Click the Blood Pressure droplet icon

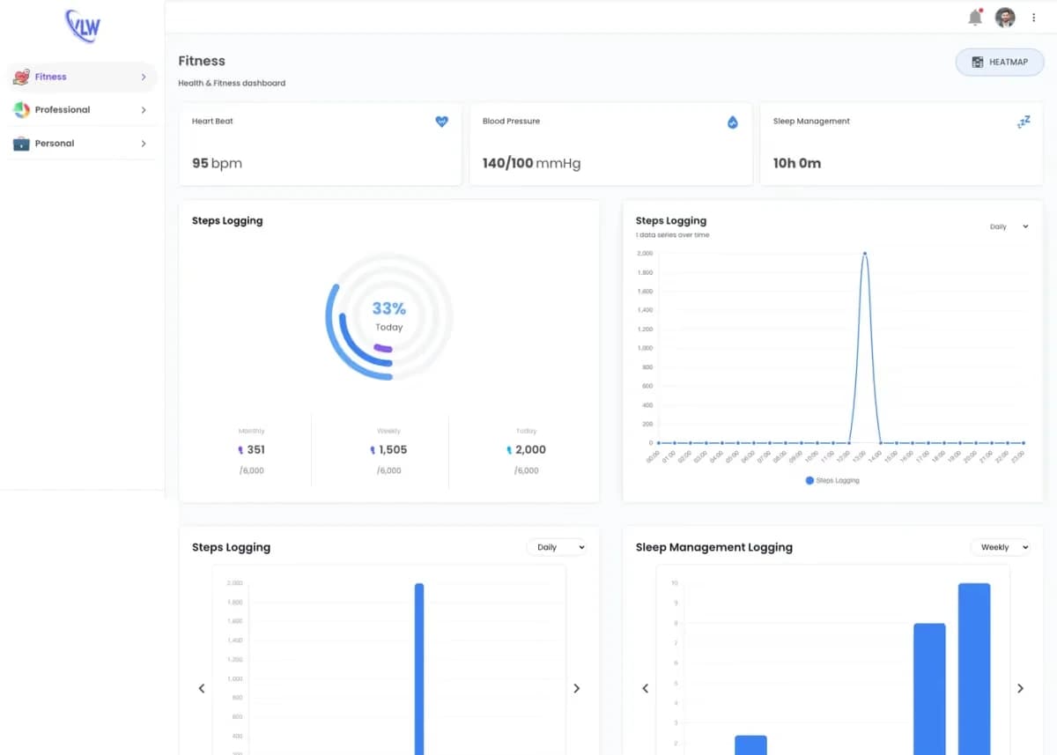click(733, 122)
